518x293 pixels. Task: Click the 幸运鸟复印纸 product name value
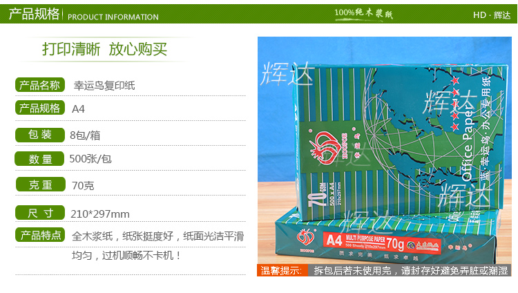click(104, 86)
